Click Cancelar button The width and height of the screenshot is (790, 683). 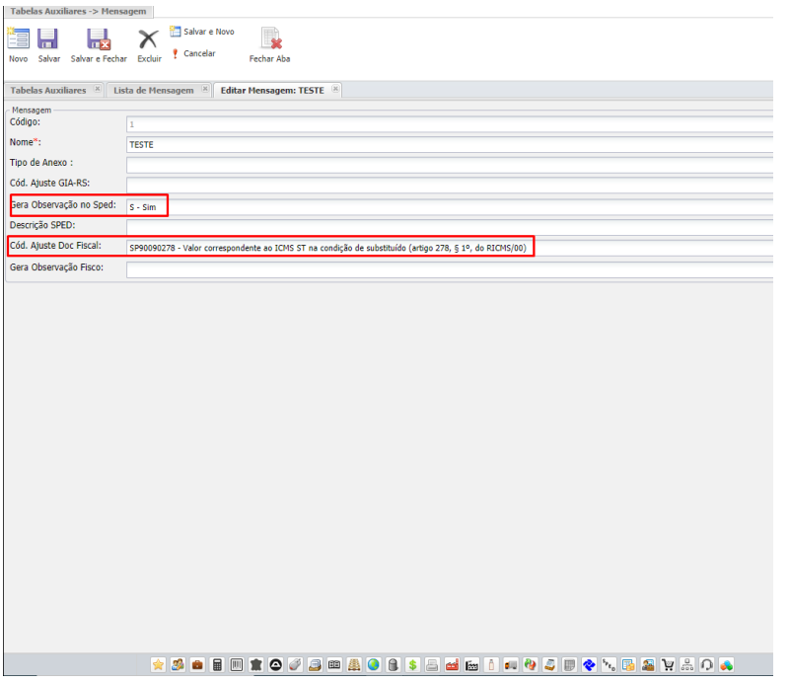193,53
